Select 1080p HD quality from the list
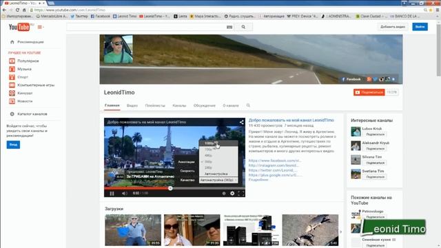The image size is (441, 248). 218,143
